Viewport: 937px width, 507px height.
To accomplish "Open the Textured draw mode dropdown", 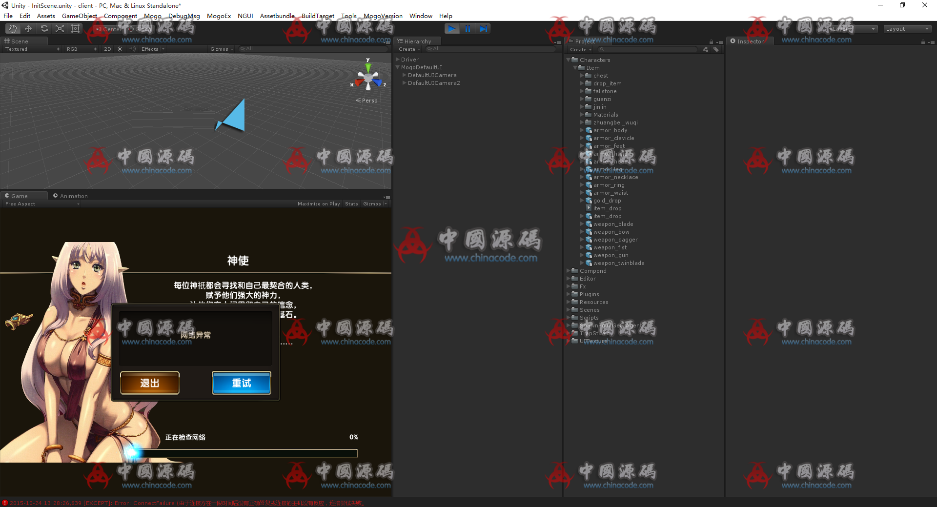I will tap(32, 49).
